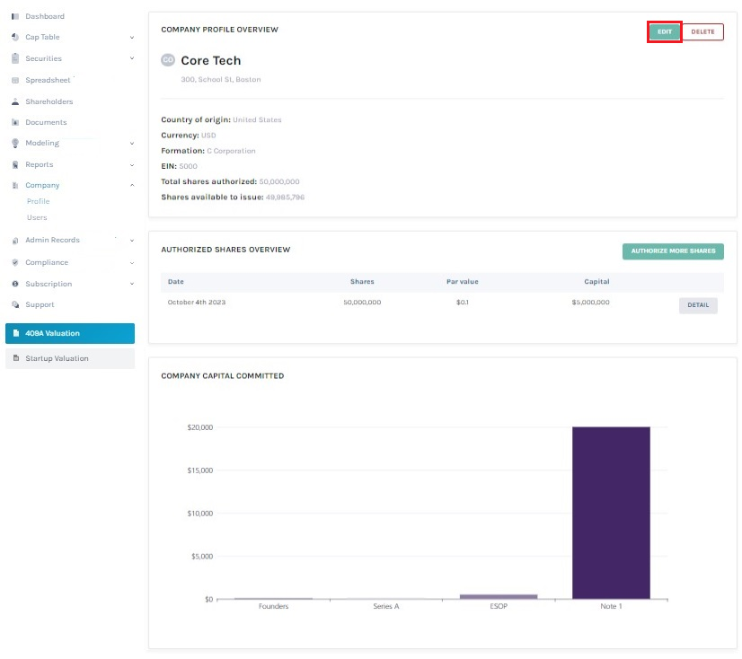This screenshot has height=659, width=742.
Task: Expand the Modeling chevron
Action: point(132,144)
